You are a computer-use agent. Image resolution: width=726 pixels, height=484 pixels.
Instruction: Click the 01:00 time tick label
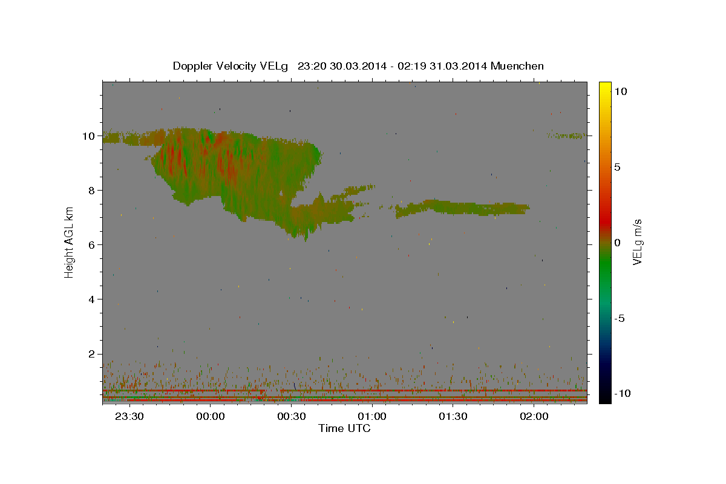372,416
